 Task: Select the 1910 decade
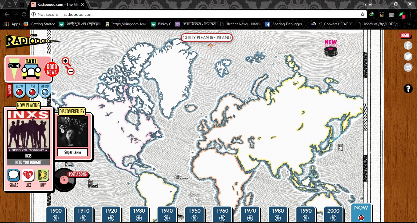click(x=83, y=214)
